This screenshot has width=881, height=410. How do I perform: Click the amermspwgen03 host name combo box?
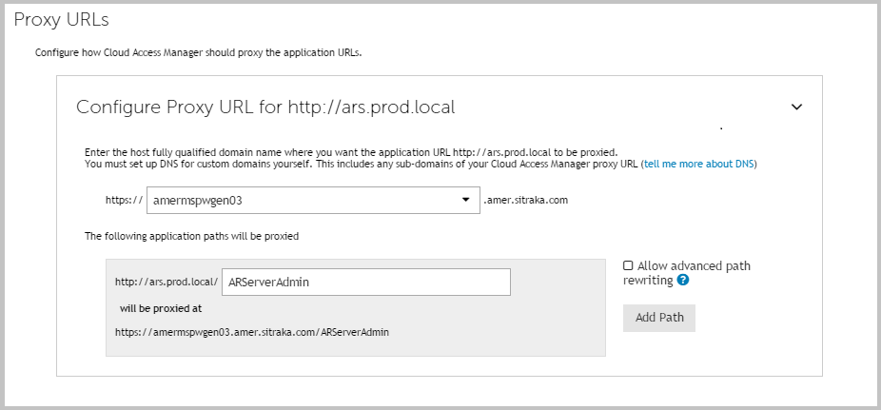pyautogui.click(x=303, y=201)
